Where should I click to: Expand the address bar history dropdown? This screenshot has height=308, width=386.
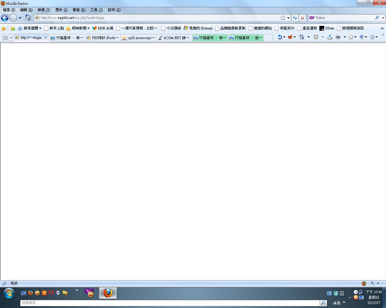click(x=288, y=18)
